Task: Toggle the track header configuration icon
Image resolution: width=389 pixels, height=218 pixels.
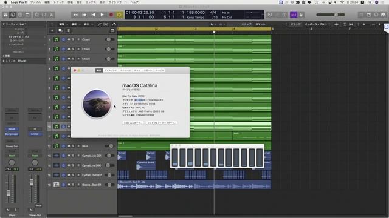Action: tap(112, 31)
